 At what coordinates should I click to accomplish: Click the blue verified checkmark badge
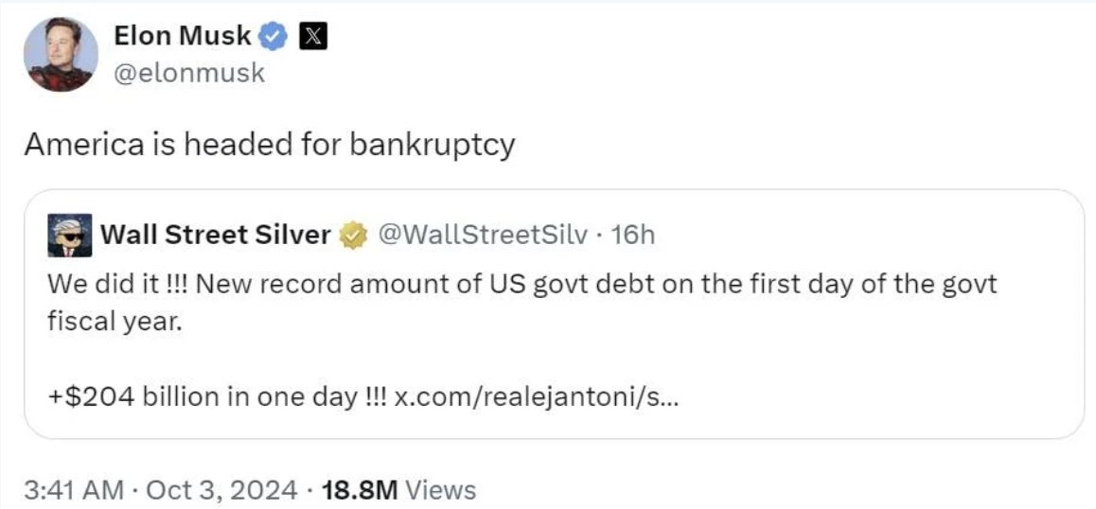point(274,37)
